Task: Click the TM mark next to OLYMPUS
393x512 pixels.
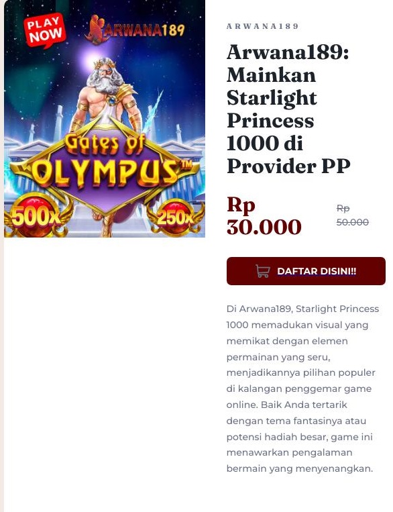Action: coord(186,165)
